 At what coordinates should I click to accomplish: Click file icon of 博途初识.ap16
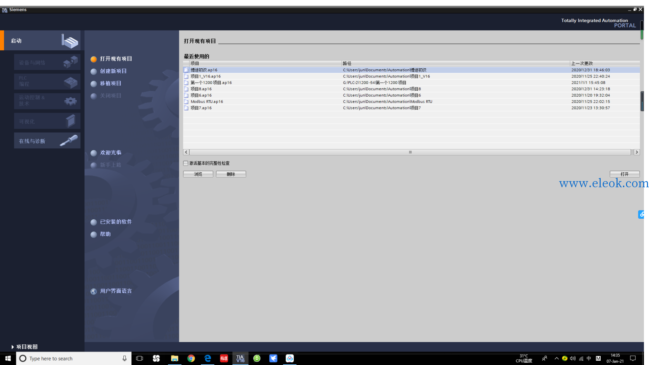point(186,70)
